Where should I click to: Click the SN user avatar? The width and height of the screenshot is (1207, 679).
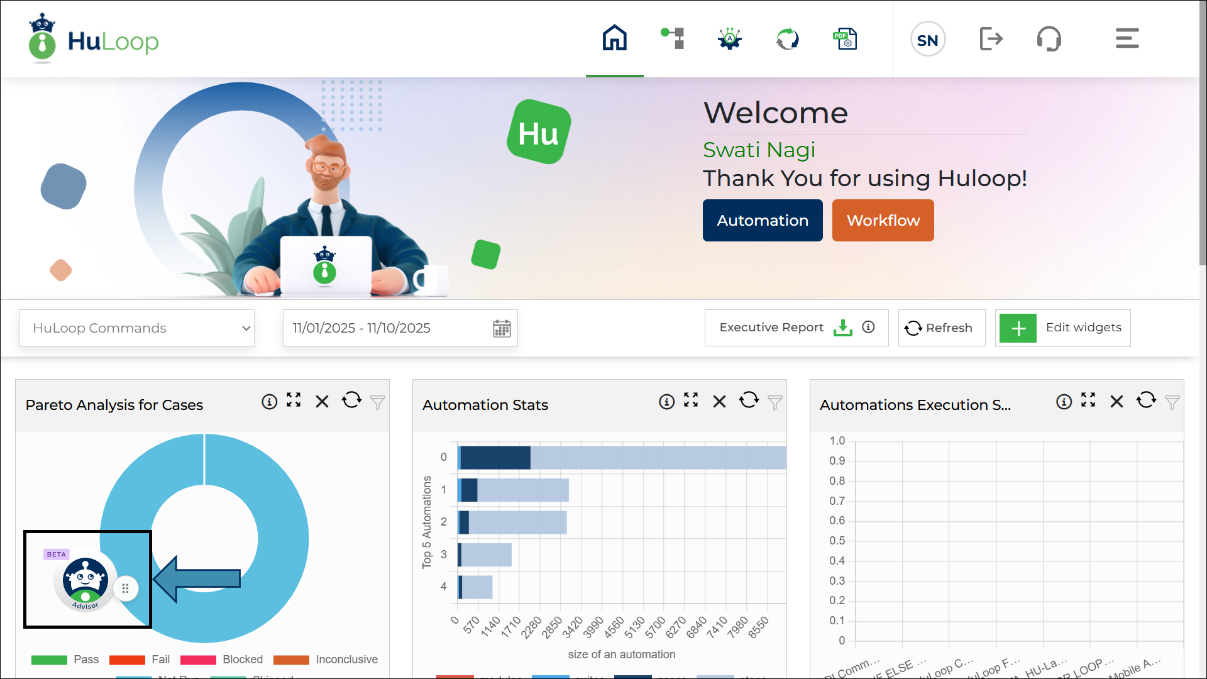928,40
